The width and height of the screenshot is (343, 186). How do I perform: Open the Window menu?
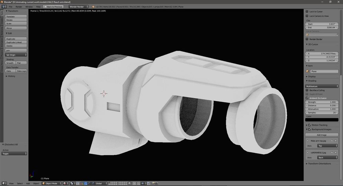(29, 7)
